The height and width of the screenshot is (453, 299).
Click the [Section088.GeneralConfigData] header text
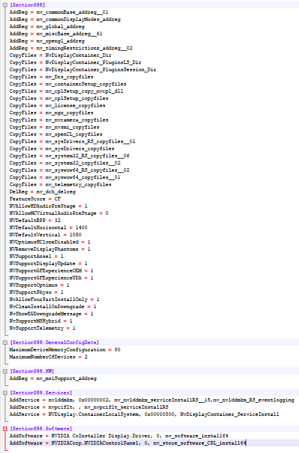55,342
